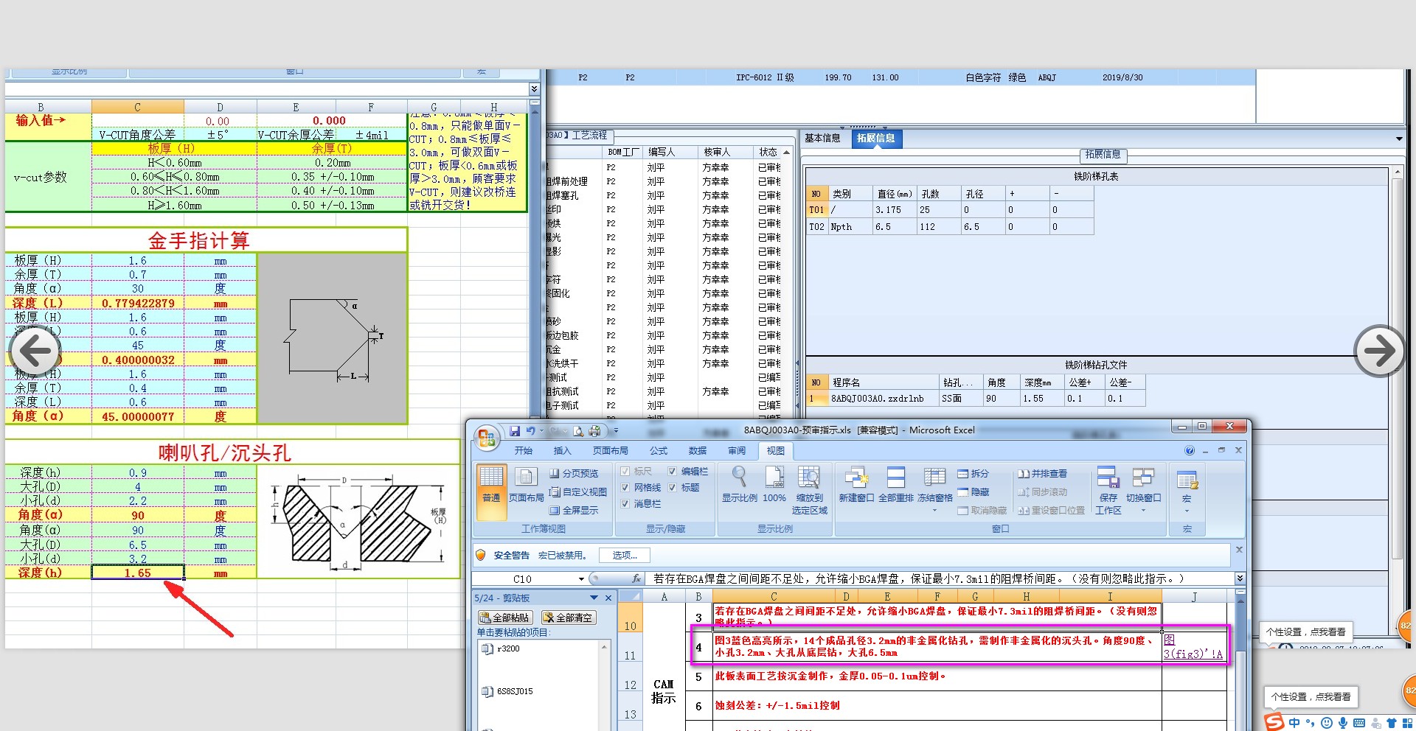Toggle the Formula Bar (编辑栏) checkbox
Screen dimensions: 1416x731
[x=673, y=471]
